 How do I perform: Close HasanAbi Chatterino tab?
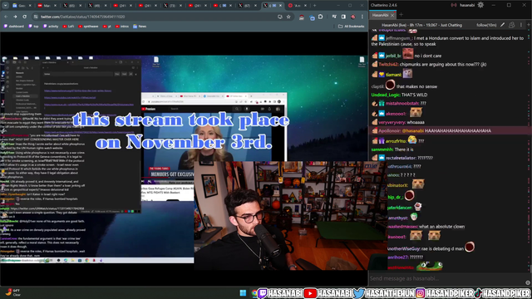coord(392,15)
